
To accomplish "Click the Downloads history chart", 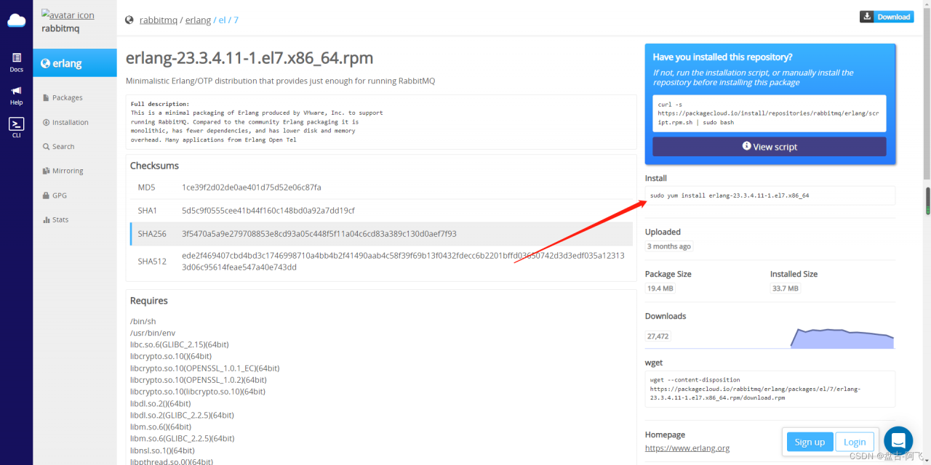I will (842, 338).
